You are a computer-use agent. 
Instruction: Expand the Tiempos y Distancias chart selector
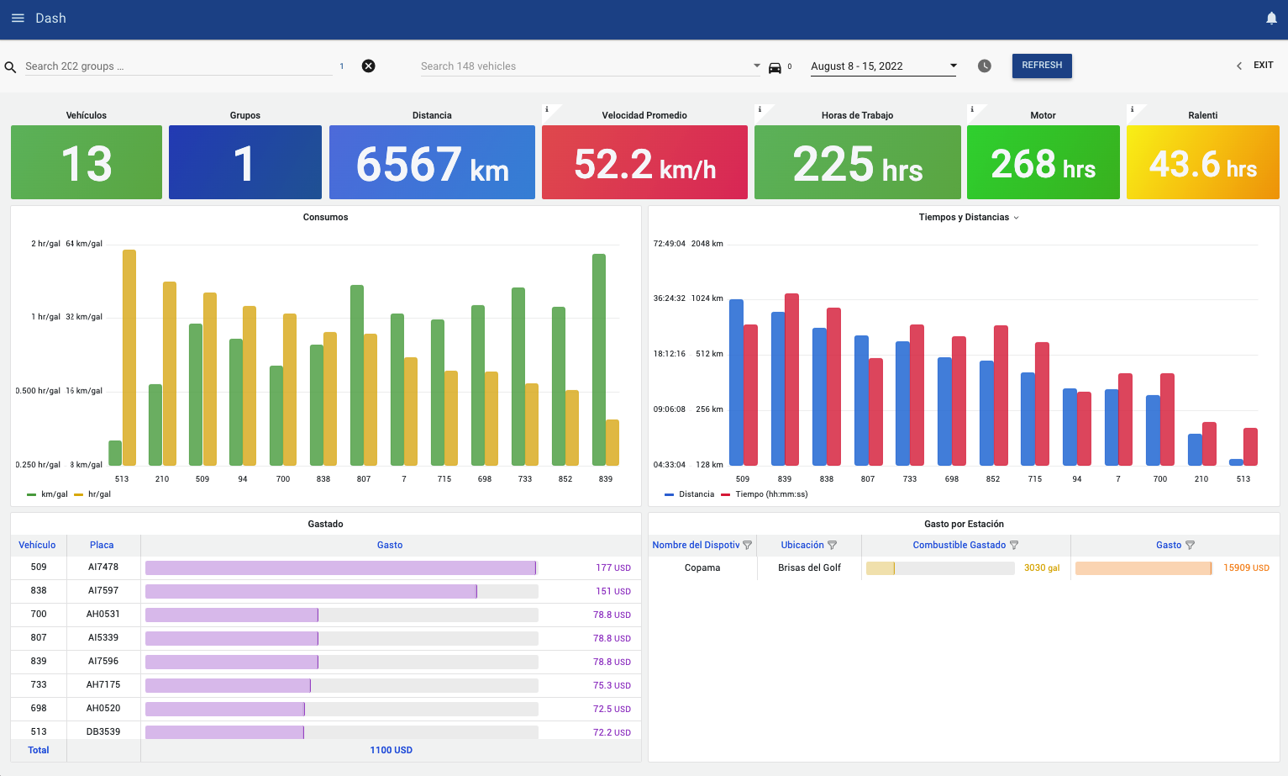[x=1016, y=218]
